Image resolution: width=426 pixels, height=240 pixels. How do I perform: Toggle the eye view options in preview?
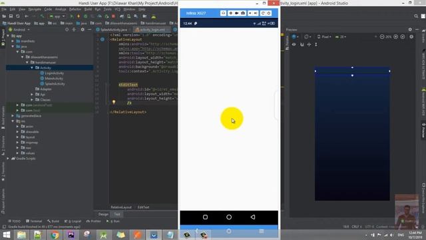tap(294, 45)
